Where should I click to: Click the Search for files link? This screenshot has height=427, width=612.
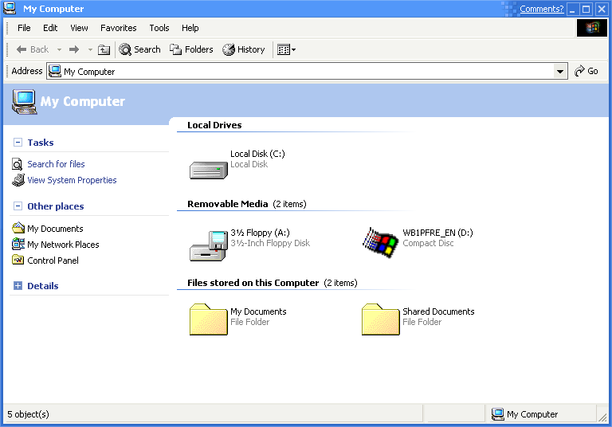click(x=56, y=164)
